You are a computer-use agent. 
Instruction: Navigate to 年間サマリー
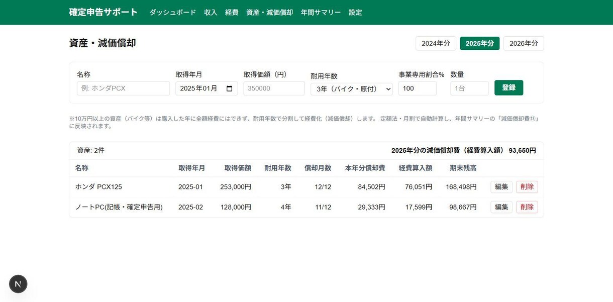tap(321, 13)
